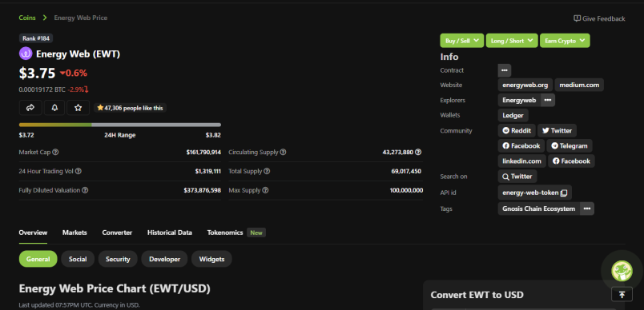Click the bell price alert icon
644x310 pixels.
(x=54, y=108)
